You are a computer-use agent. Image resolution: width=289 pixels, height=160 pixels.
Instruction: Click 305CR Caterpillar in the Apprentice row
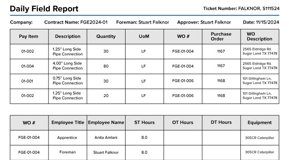pos(260,138)
